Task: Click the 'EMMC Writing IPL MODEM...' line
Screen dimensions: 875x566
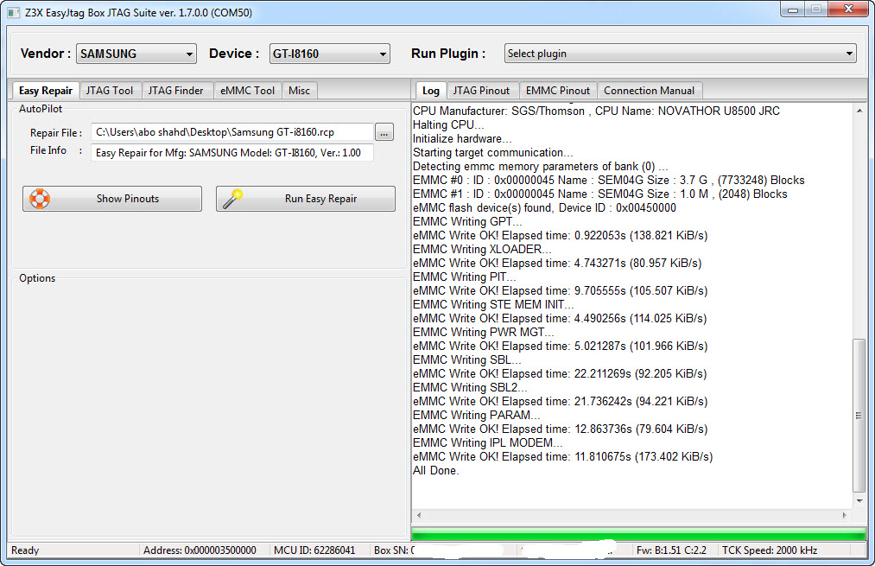Action: point(488,442)
